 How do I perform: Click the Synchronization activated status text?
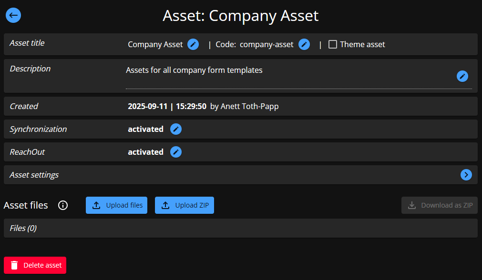(145, 129)
